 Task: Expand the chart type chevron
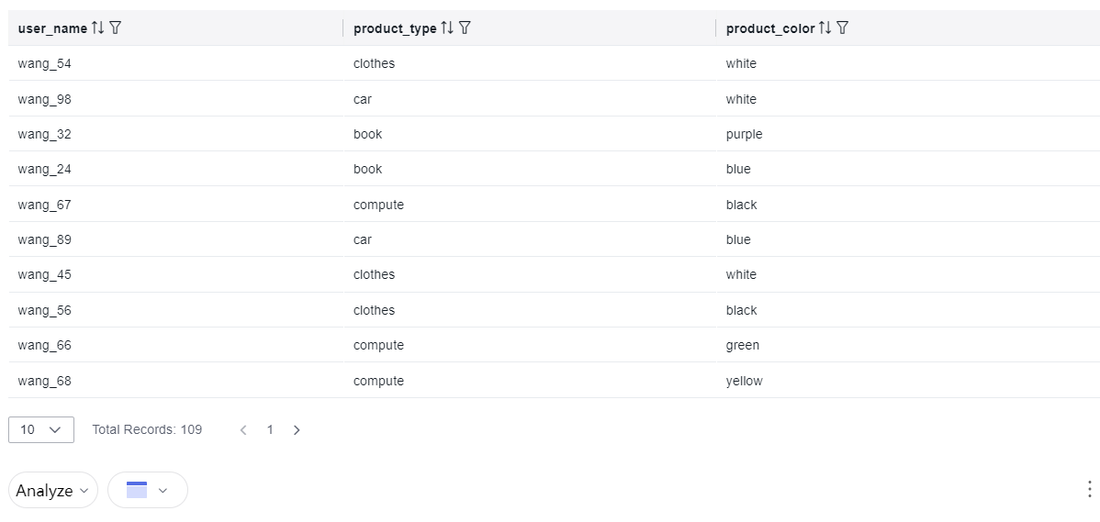coord(163,491)
